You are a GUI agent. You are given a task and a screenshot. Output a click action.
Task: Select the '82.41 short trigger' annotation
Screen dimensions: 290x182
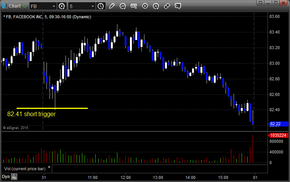(32, 114)
